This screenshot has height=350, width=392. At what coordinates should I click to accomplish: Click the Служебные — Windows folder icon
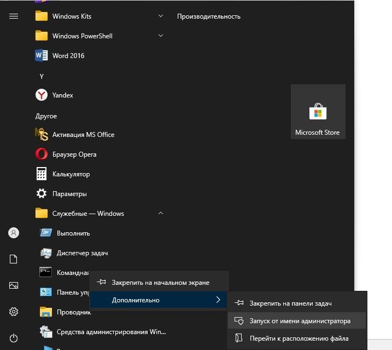click(42, 213)
